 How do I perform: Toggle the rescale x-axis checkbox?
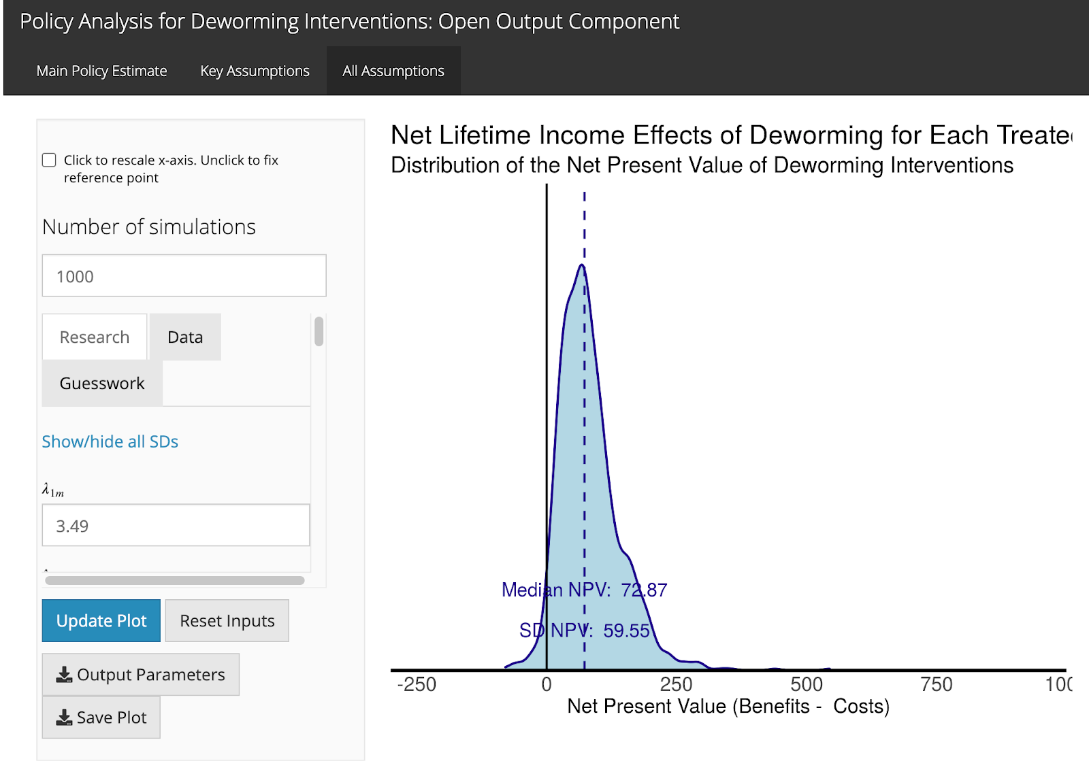click(x=49, y=160)
